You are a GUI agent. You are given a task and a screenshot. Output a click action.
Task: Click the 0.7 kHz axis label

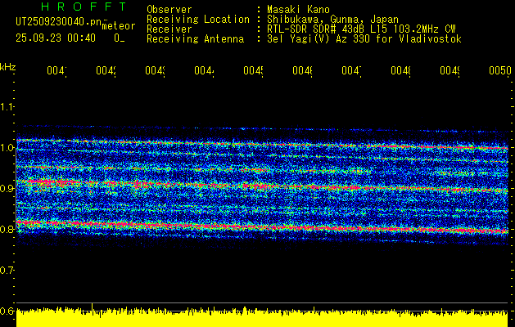[x=7, y=271]
